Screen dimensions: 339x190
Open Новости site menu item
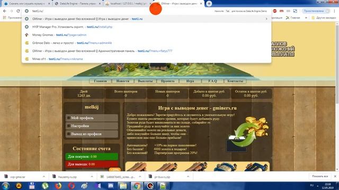click(123, 81)
